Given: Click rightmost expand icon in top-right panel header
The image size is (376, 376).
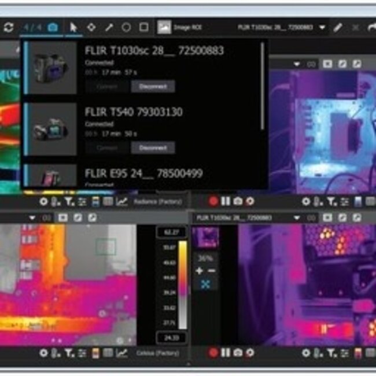Looking at the screenshot, I should point(357,64).
